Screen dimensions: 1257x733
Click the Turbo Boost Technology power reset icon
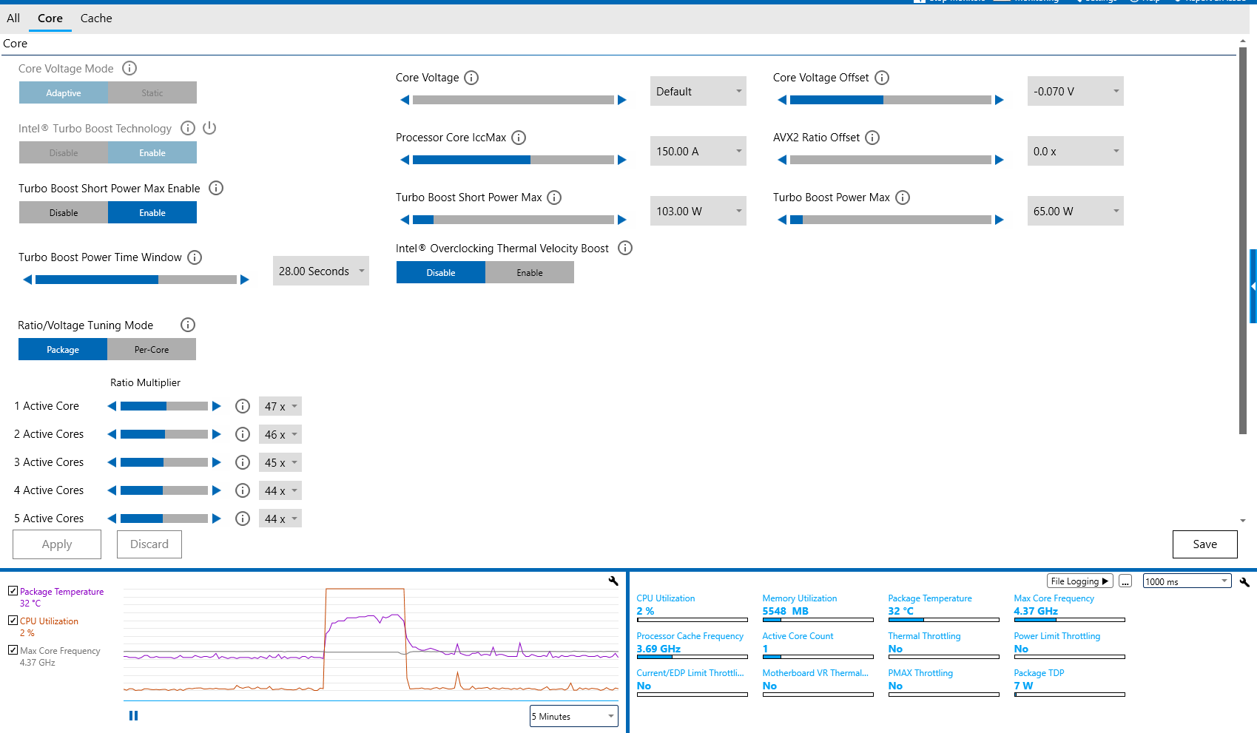pos(209,128)
